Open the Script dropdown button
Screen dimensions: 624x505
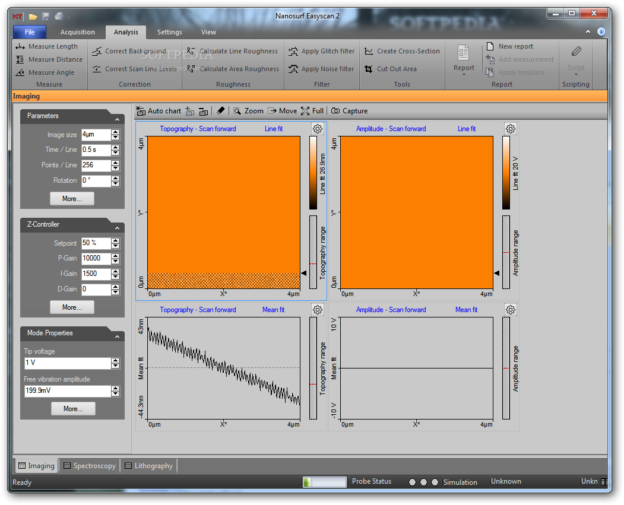click(x=576, y=60)
